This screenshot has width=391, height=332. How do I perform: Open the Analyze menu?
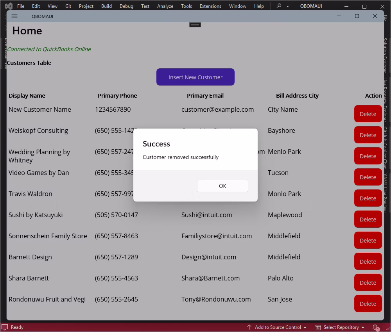[x=165, y=6]
